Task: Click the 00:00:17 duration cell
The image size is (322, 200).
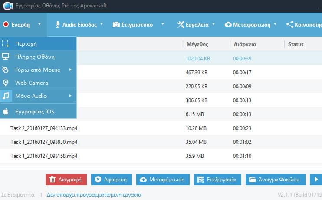Action: click(x=242, y=73)
